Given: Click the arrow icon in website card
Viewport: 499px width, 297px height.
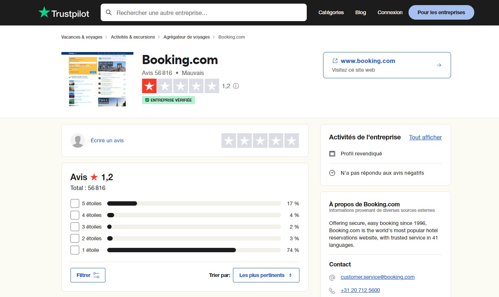Looking at the screenshot, I should click(439, 65).
